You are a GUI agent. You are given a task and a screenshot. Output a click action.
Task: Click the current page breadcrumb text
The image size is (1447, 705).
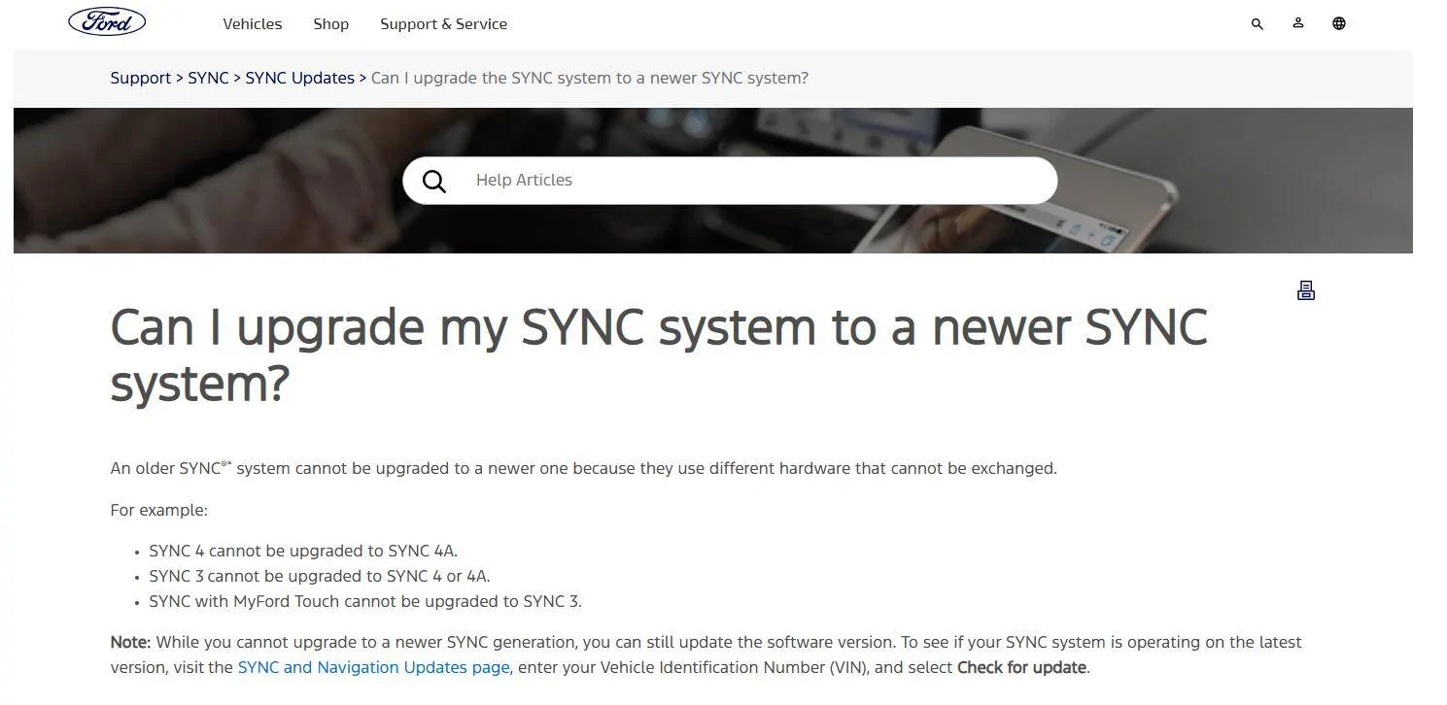click(x=590, y=78)
